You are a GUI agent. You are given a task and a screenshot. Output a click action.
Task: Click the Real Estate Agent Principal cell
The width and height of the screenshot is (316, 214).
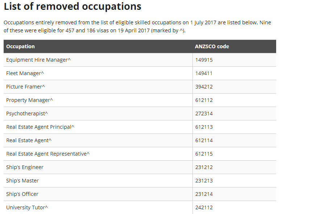tap(40, 127)
